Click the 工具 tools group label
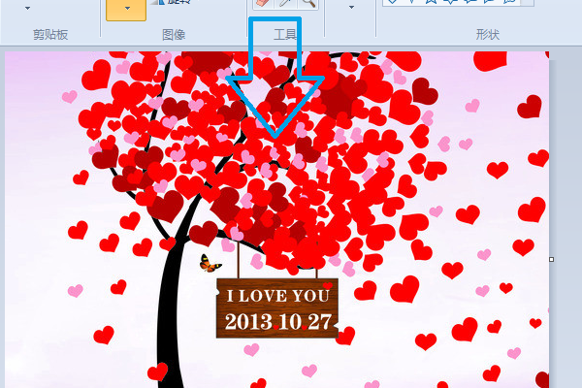Image resolution: width=582 pixels, height=388 pixels. (285, 35)
